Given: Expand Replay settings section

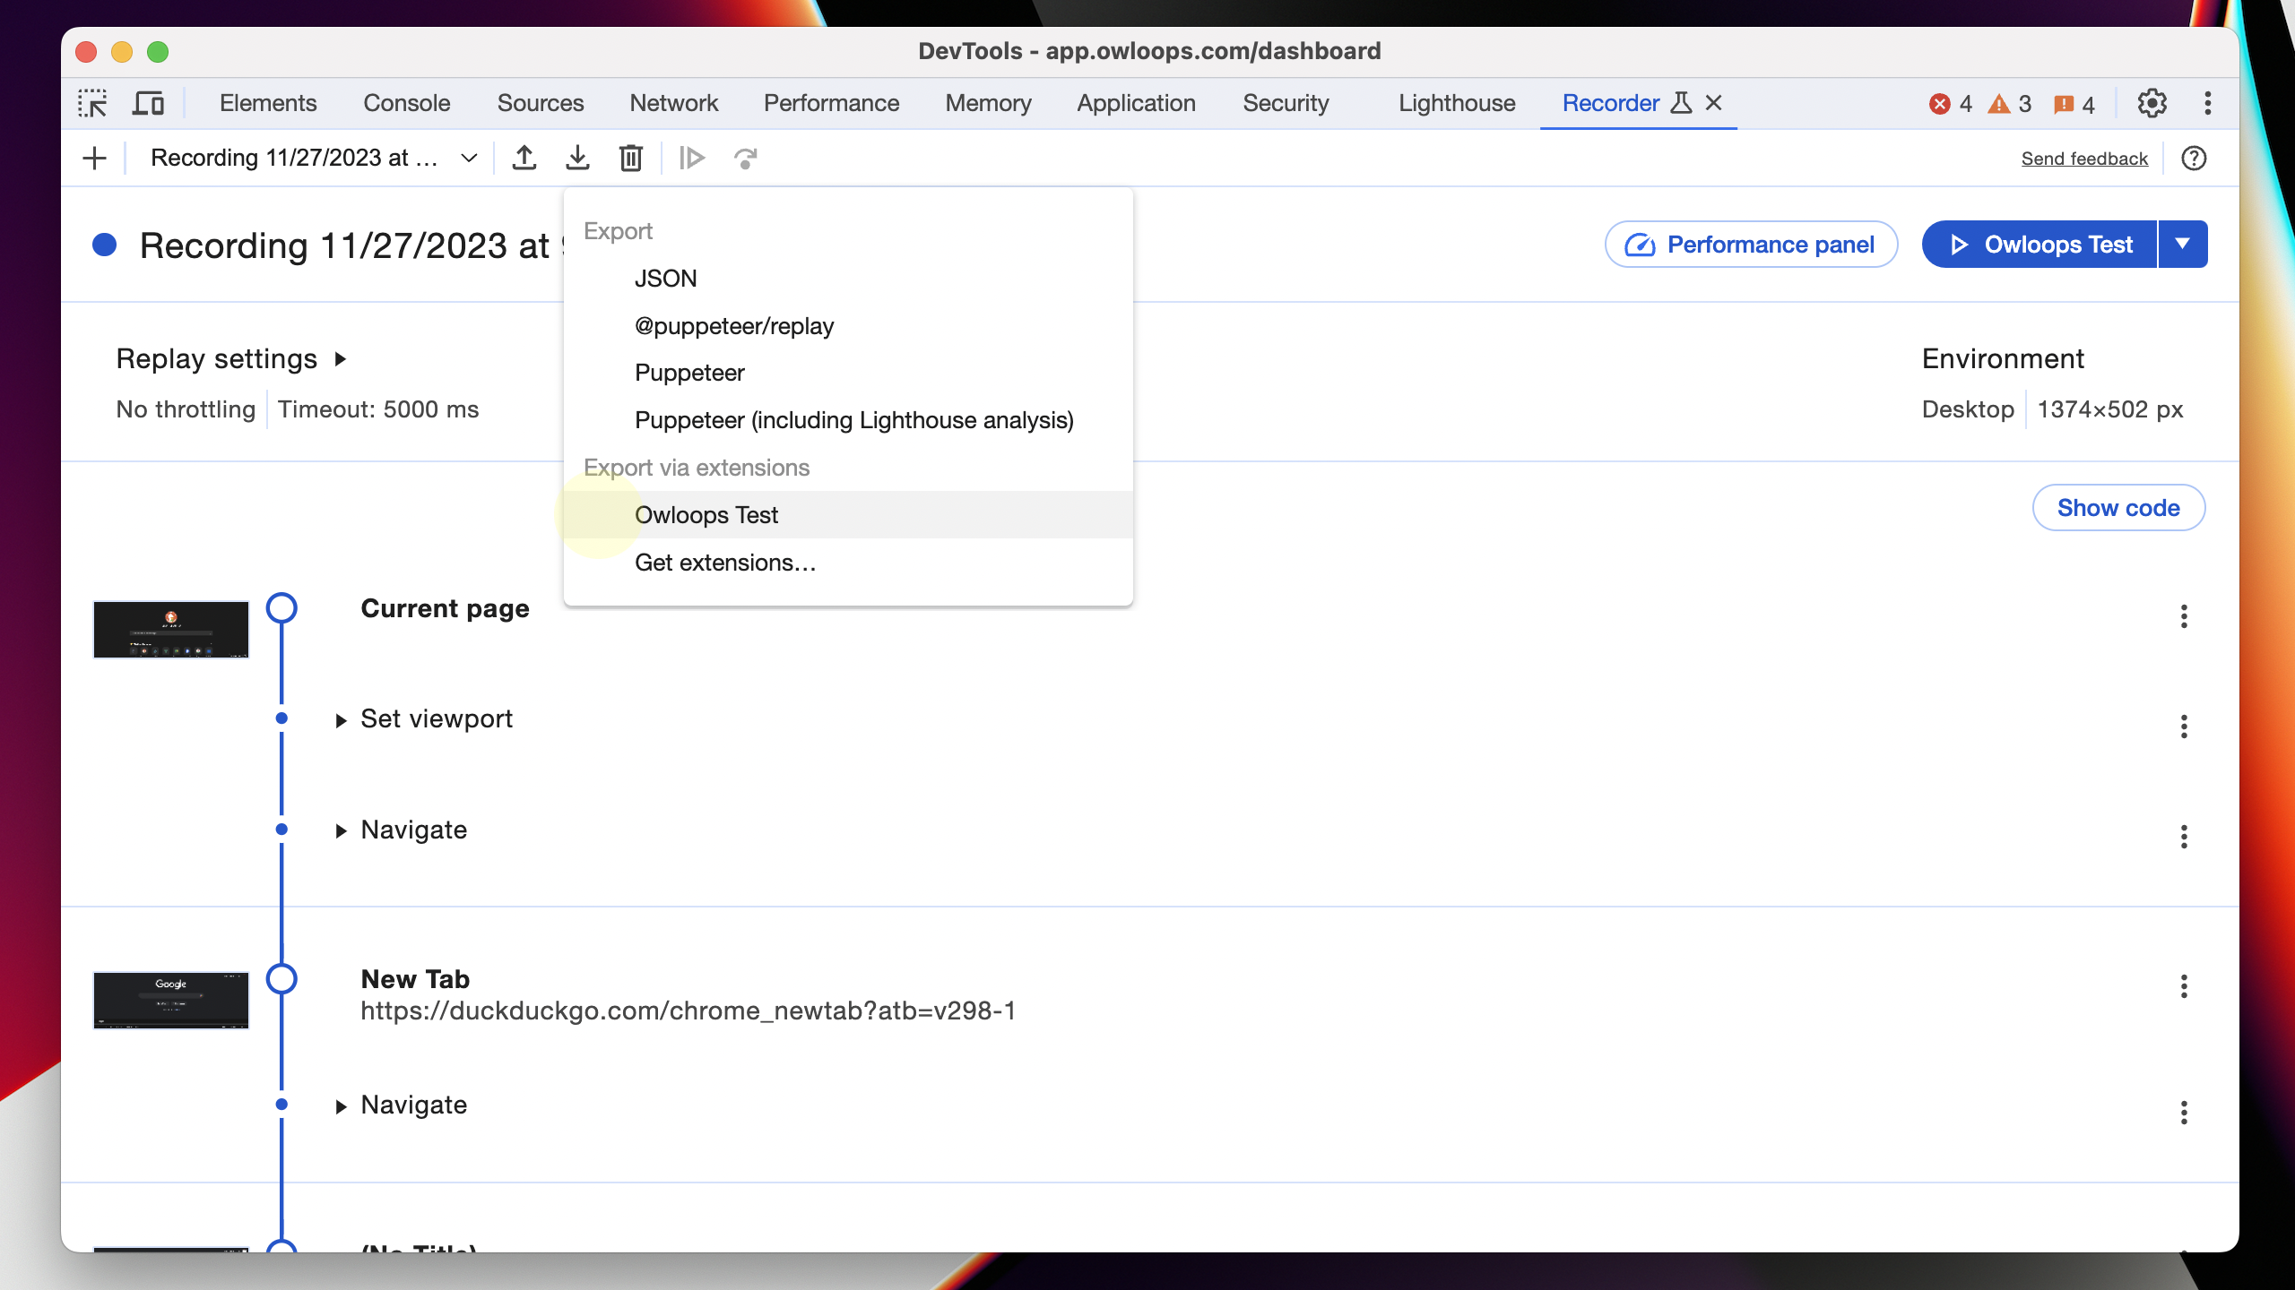Looking at the screenshot, I should click(x=231, y=359).
